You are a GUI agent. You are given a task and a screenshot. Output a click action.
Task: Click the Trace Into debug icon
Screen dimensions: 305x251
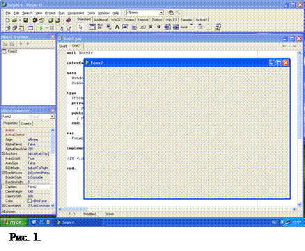tap(62, 28)
